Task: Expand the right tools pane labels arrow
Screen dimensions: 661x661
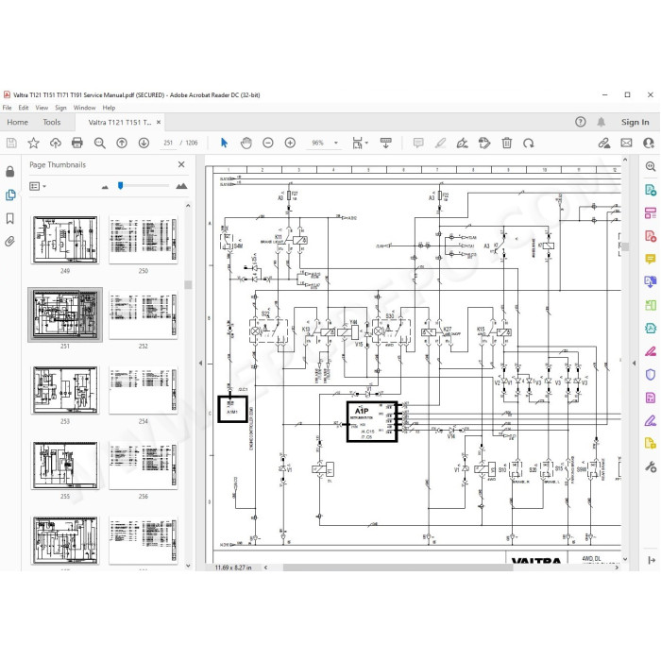Action: (x=652, y=560)
